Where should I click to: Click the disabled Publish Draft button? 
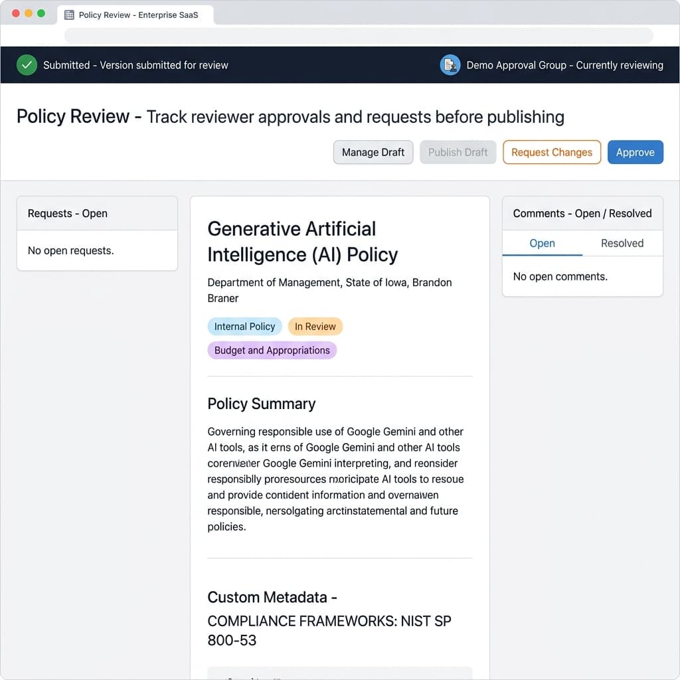click(458, 152)
